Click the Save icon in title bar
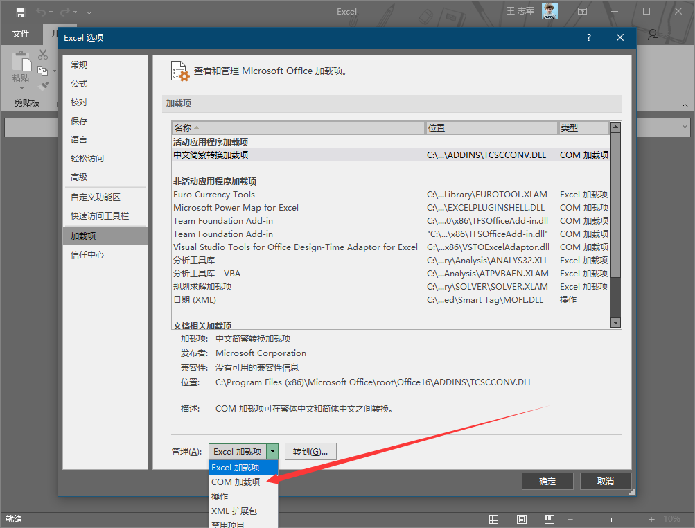This screenshot has width=695, height=528. (21, 12)
